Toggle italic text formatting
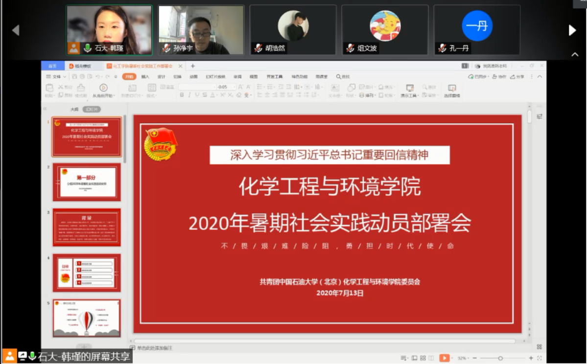Viewport: 587px width, 364px height. click(189, 95)
